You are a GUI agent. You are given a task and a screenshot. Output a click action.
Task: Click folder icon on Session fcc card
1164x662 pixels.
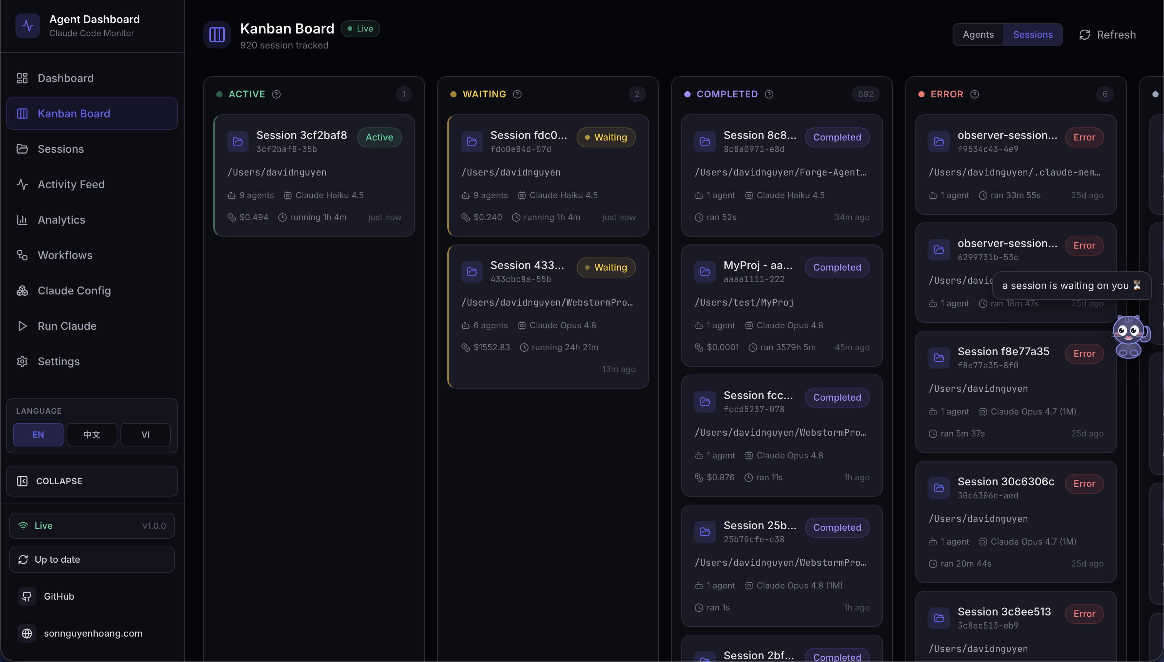tap(705, 401)
